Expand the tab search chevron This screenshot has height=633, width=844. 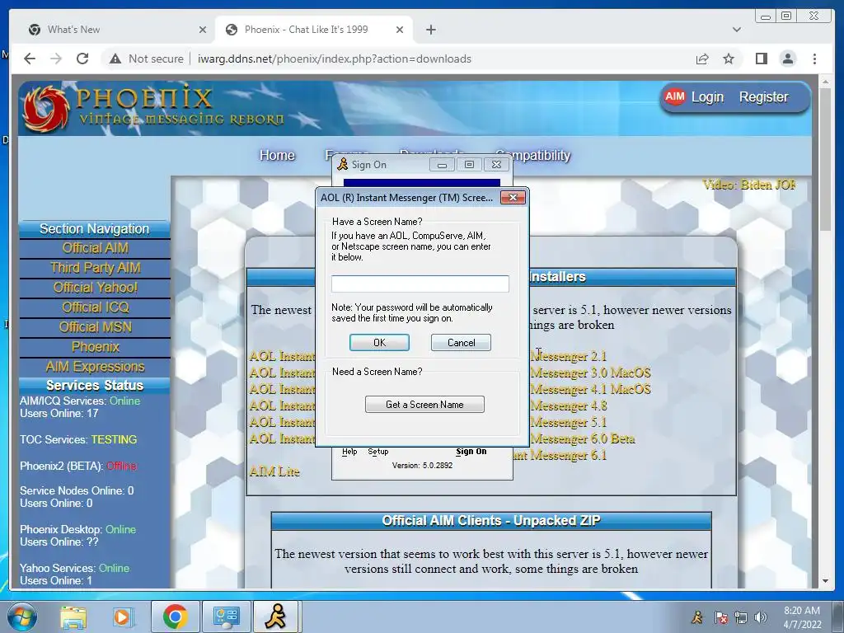tap(736, 30)
